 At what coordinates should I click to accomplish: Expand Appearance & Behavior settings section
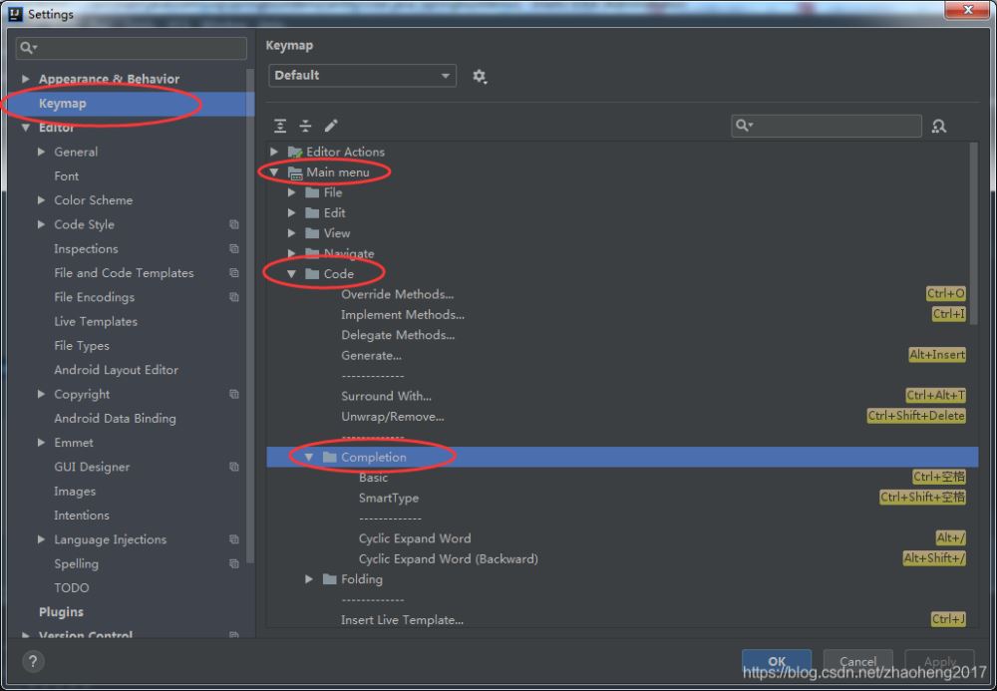click(26, 80)
